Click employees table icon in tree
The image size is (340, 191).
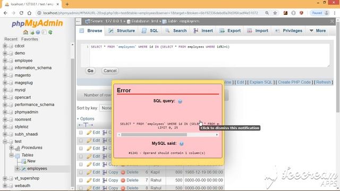pyautogui.click(x=23, y=169)
